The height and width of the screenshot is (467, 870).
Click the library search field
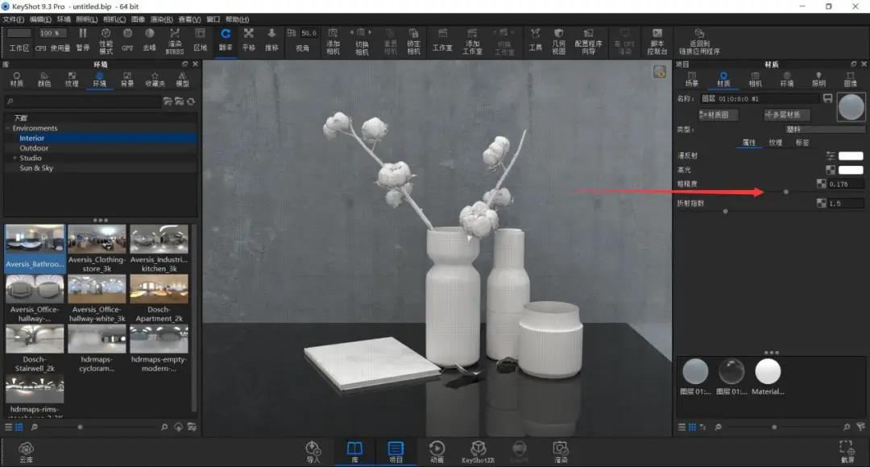click(83, 101)
